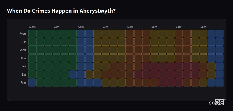Click the Wednesday 7am blue cell
Screen dimensions: 233x111
(x=89, y=50)
